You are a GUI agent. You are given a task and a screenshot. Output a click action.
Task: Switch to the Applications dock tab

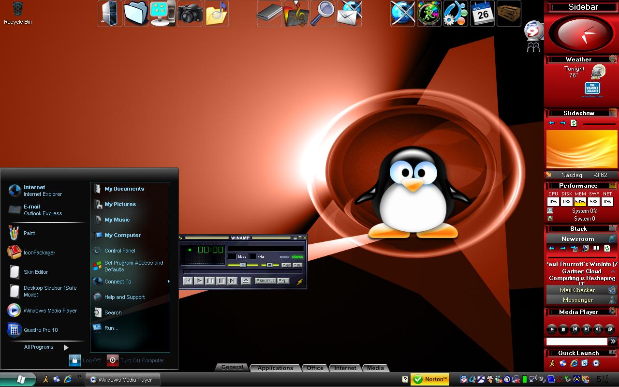pos(275,368)
